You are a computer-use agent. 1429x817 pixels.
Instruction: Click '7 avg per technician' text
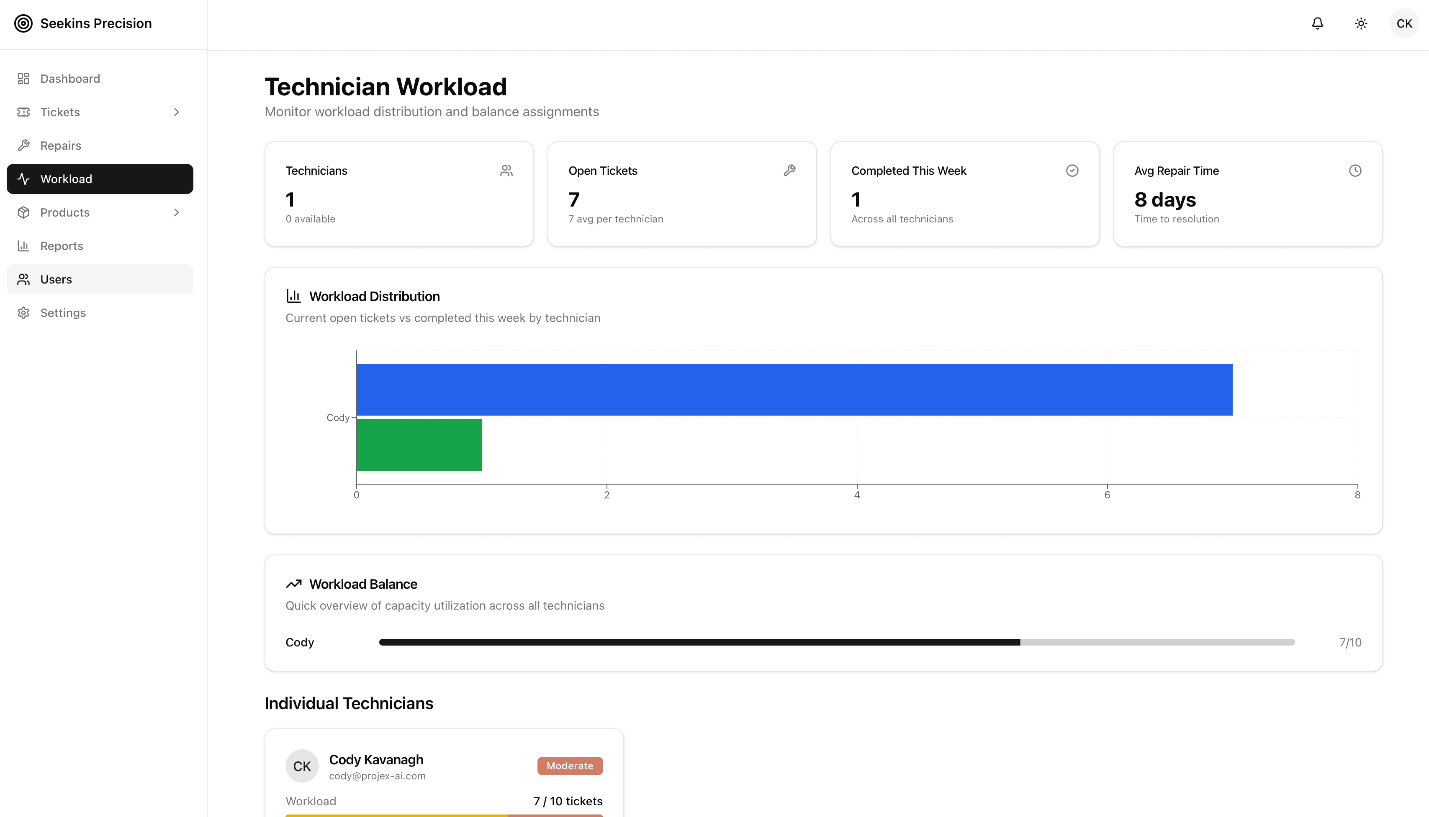point(616,220)
